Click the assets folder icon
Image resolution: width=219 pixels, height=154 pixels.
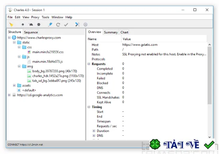click(x=19, y=85)
